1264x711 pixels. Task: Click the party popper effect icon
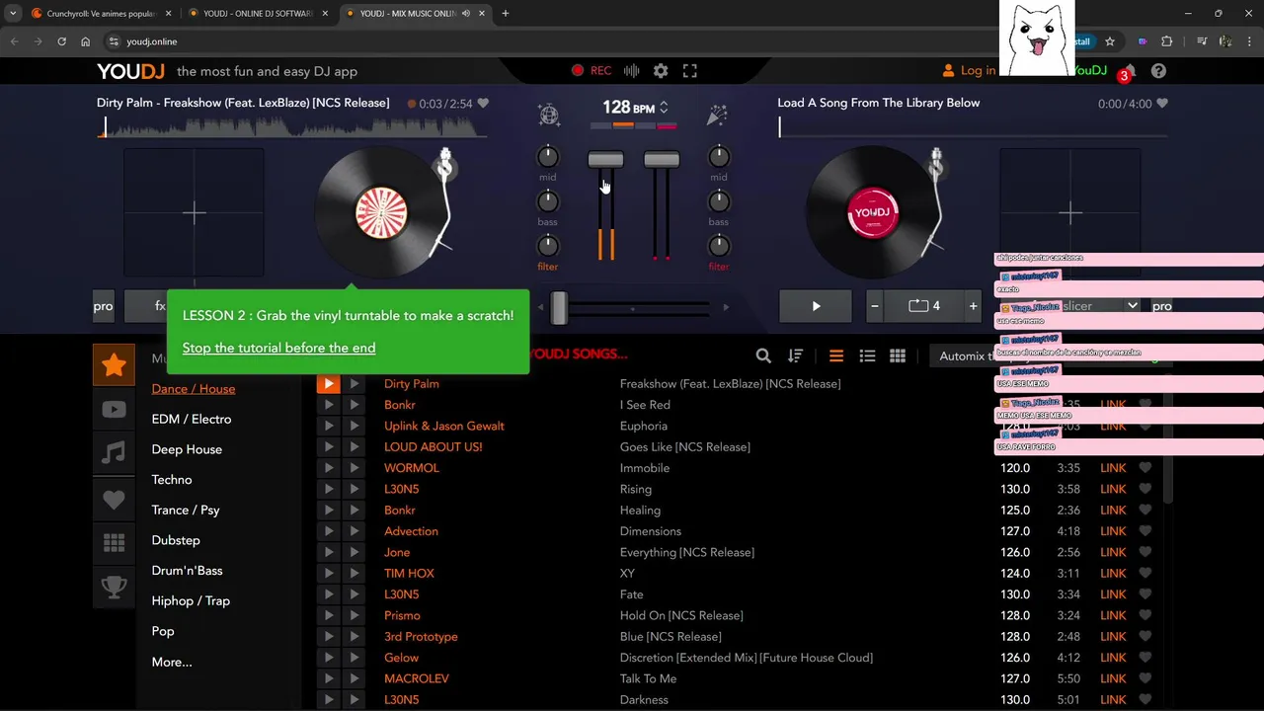tap(717, 115)
